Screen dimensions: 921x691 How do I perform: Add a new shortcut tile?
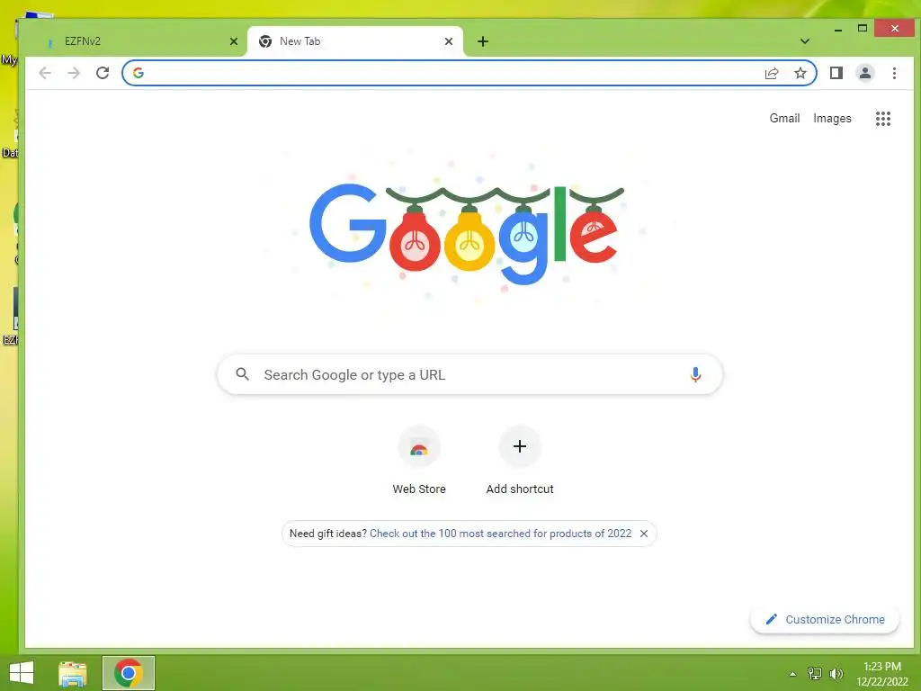point(520,462)
